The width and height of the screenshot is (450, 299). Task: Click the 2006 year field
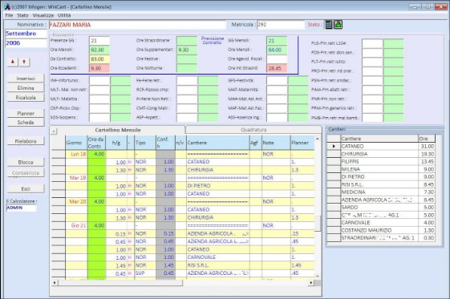[26, 43]
